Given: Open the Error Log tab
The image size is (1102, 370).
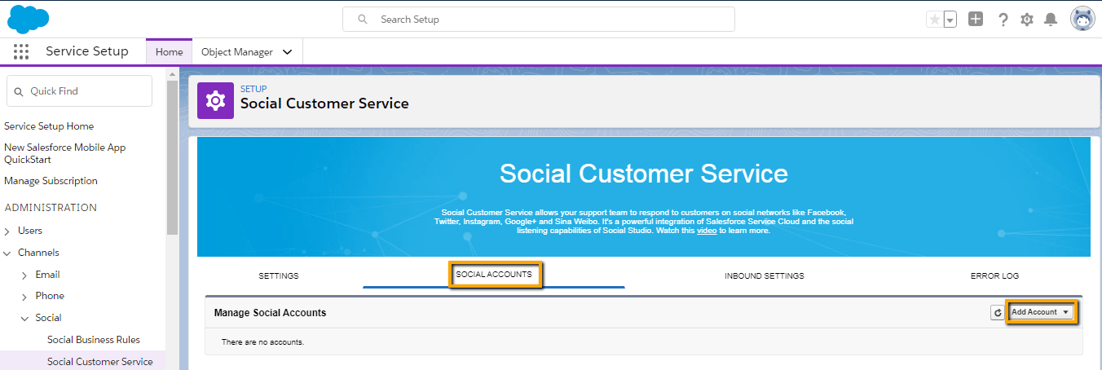Looking at the screenshot, I should (994, 275).
